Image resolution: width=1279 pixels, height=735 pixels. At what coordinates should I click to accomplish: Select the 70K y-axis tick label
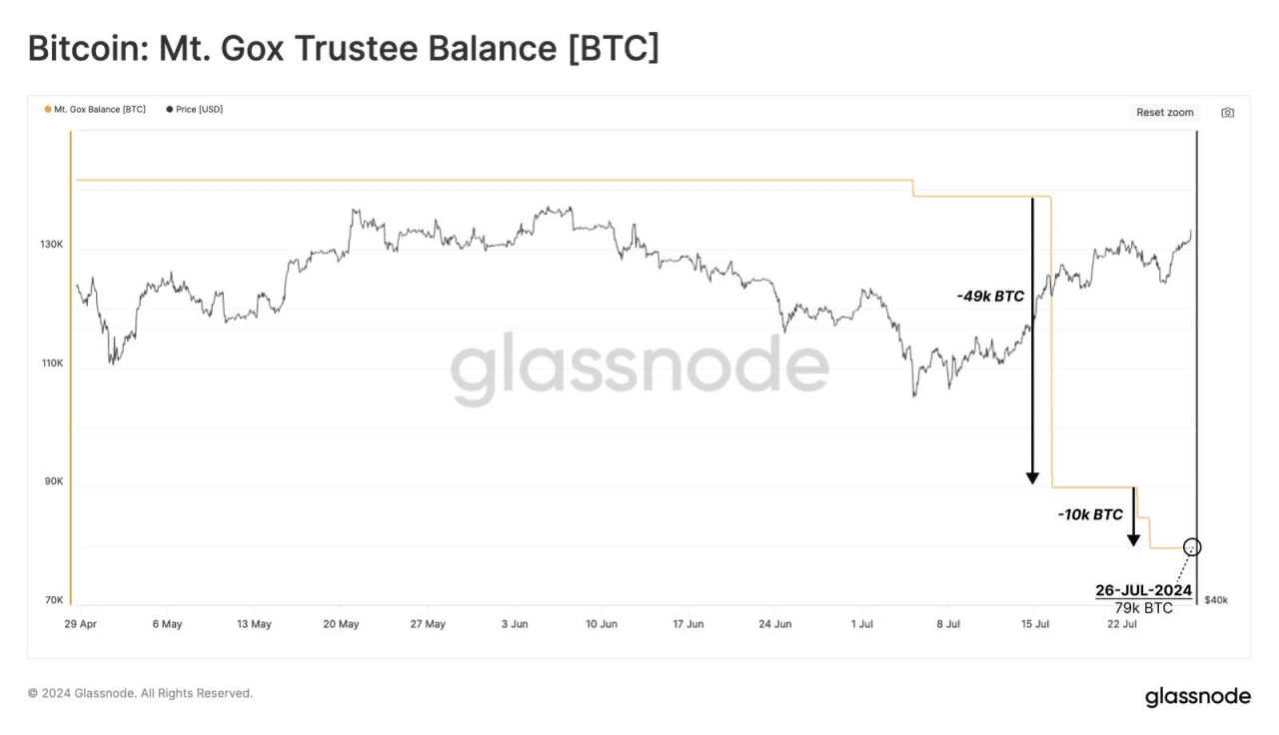[x=52, y=600]
